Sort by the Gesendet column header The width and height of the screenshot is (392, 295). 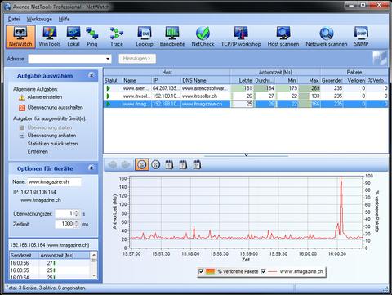coord(332,81)
